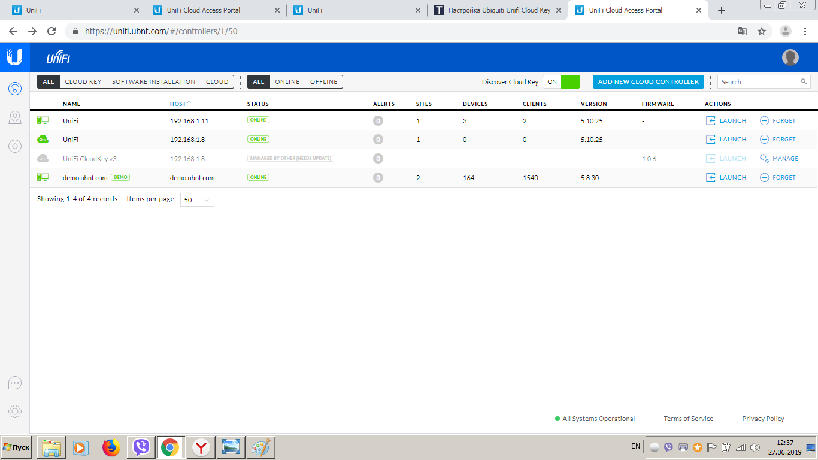Open the map location sidebar icon
The width and height of the screenshot is (818, 460).
[x=15, y=117]
